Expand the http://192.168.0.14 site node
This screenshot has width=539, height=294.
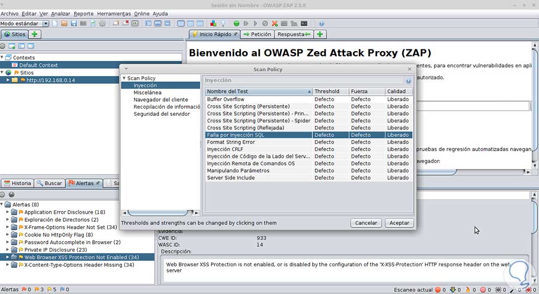tap(8, 80)
